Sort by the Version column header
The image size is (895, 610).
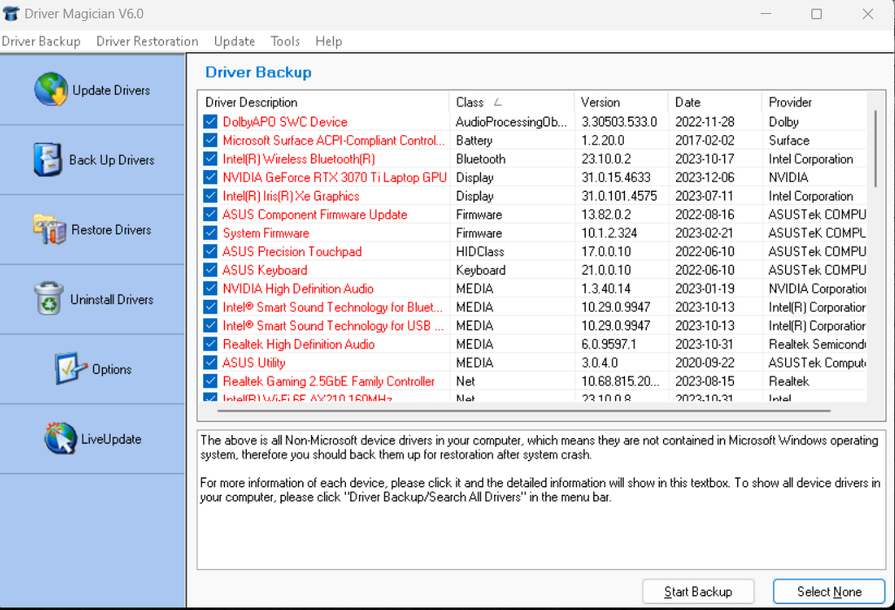621,102
